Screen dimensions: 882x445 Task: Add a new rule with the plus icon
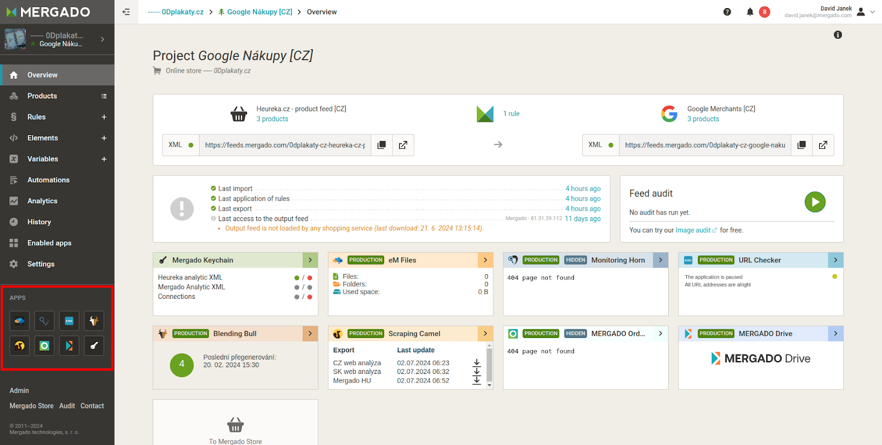click(104, 117)
